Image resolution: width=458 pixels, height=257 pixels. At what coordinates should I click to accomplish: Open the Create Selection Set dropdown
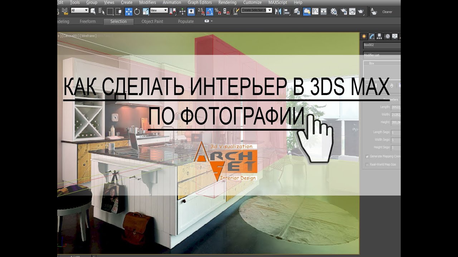click(x=257, y=10)
